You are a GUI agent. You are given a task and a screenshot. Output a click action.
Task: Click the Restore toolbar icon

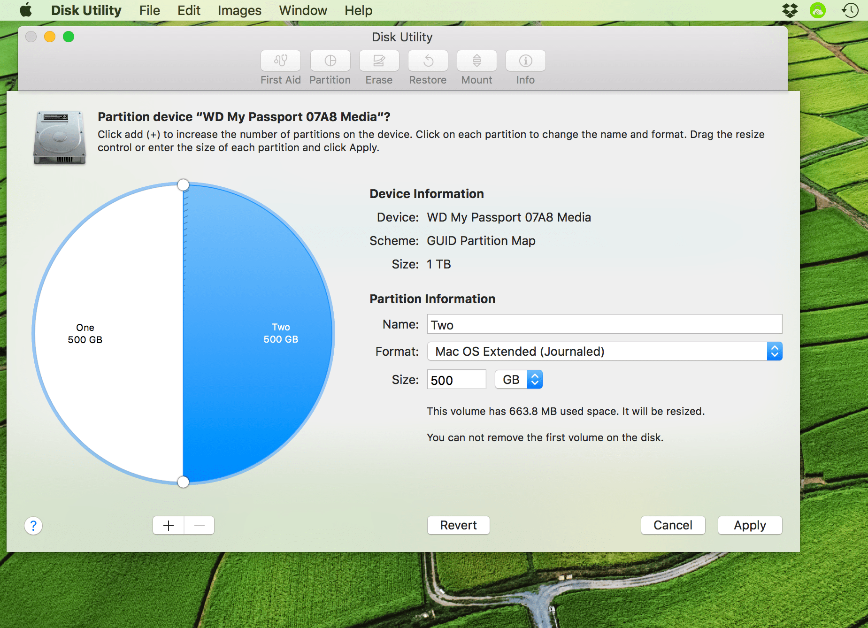[x=428, y=61]
